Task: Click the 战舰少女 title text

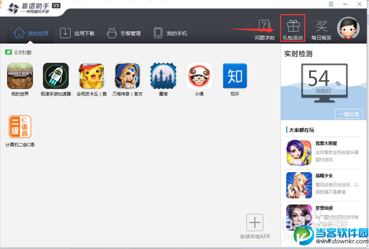Action: tap(324, 175)
